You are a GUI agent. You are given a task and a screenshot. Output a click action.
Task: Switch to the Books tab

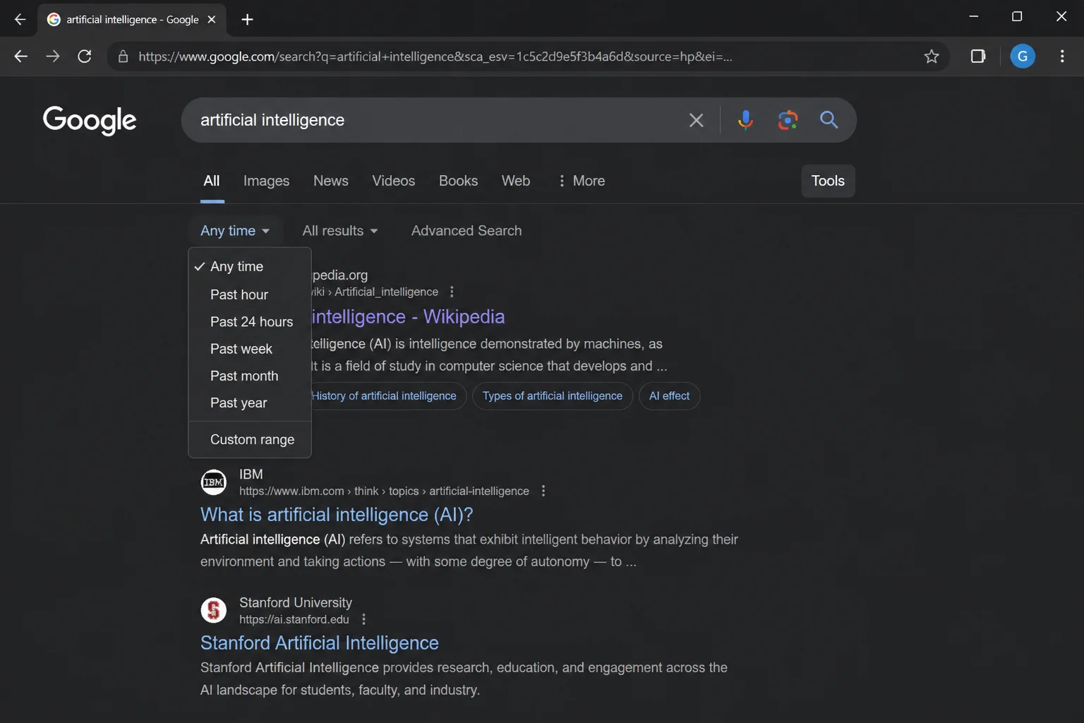pos(459,181)
